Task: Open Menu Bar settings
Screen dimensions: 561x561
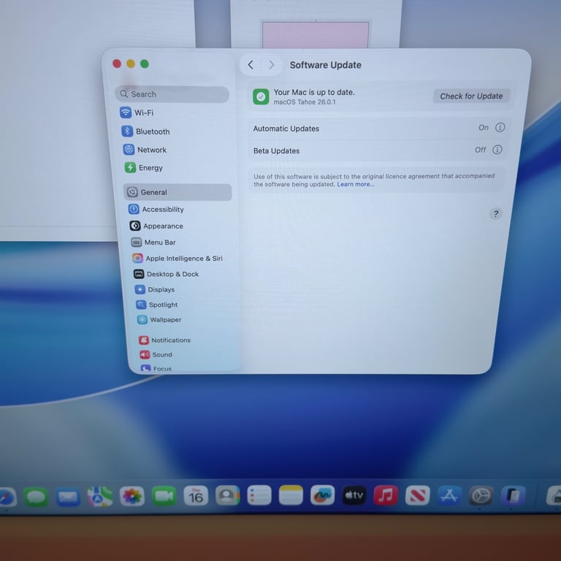Action: tap(153, 243)
